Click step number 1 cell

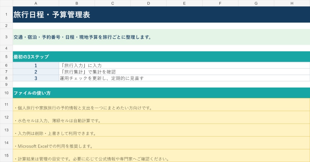(36, 65)
